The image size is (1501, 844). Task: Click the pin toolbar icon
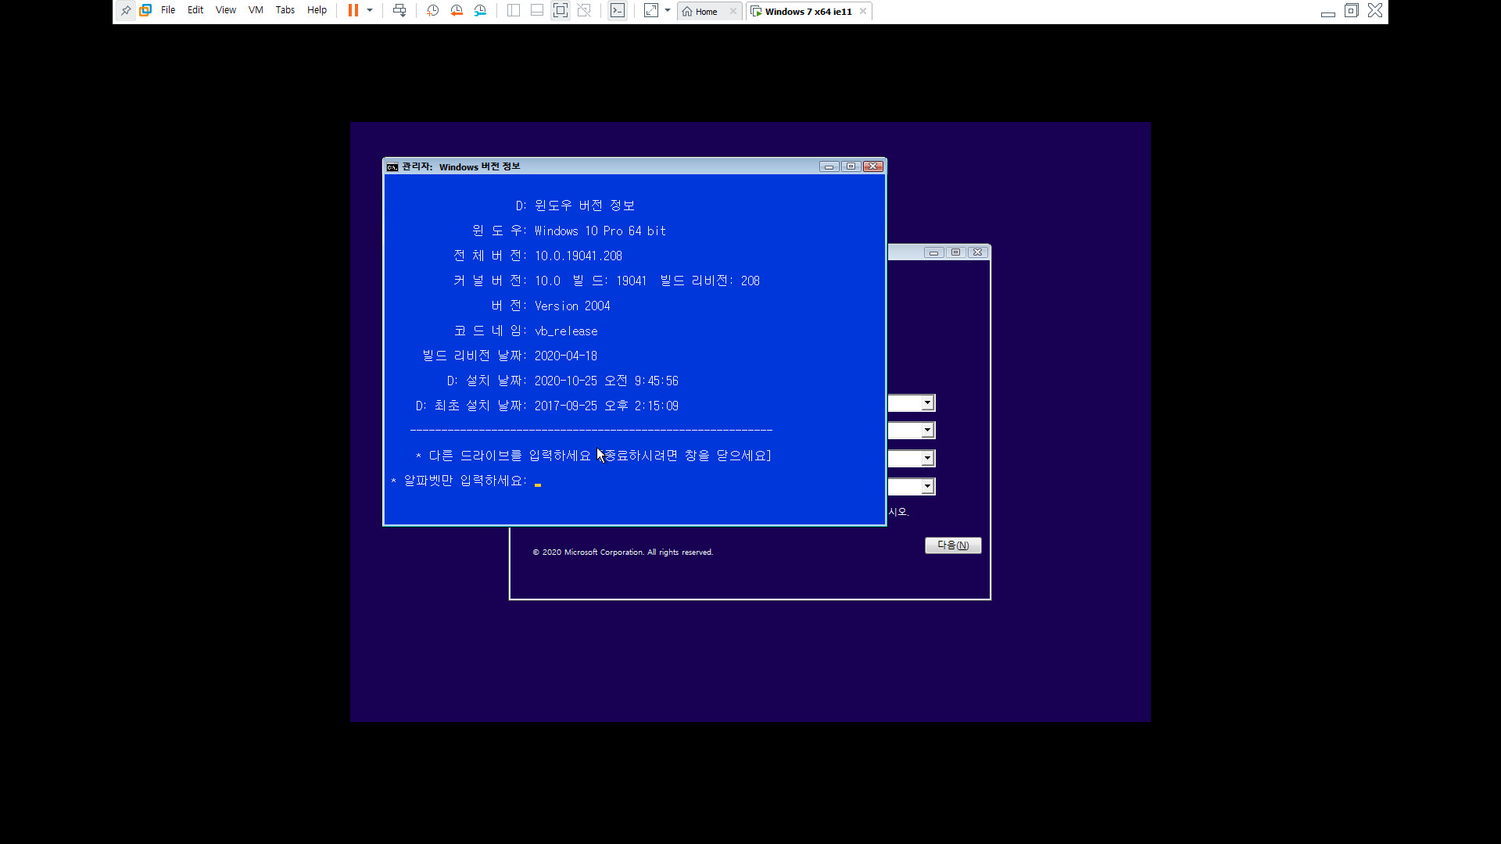(x=126, y=11)
